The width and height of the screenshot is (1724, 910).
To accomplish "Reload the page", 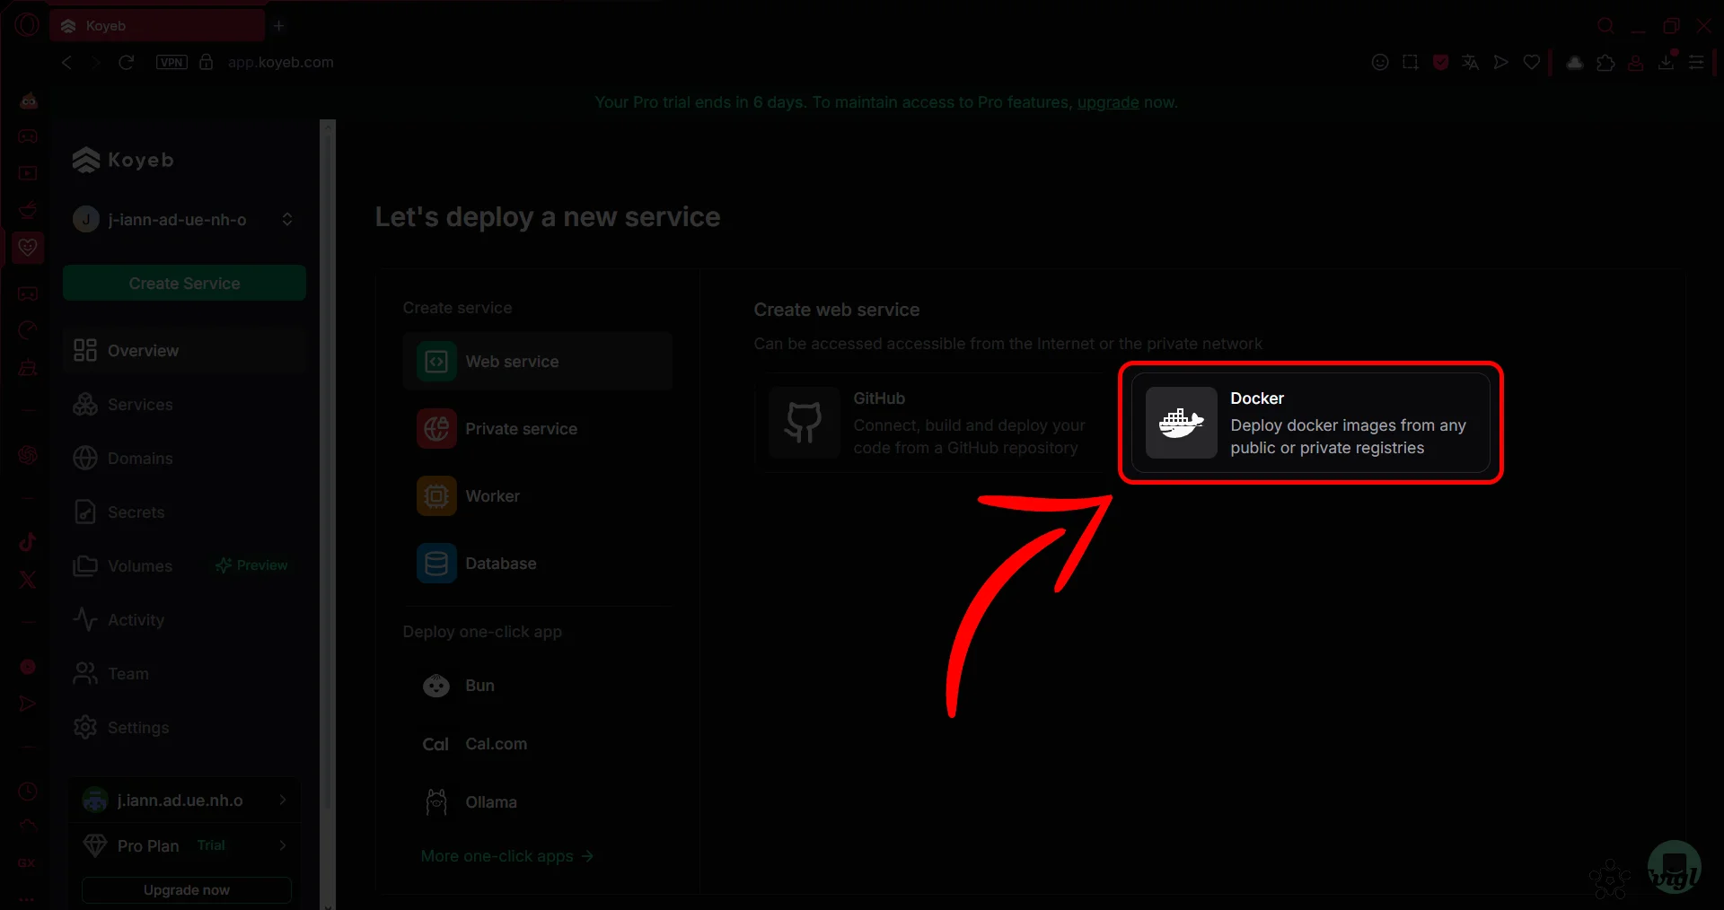I will click(x=127, y=62).
